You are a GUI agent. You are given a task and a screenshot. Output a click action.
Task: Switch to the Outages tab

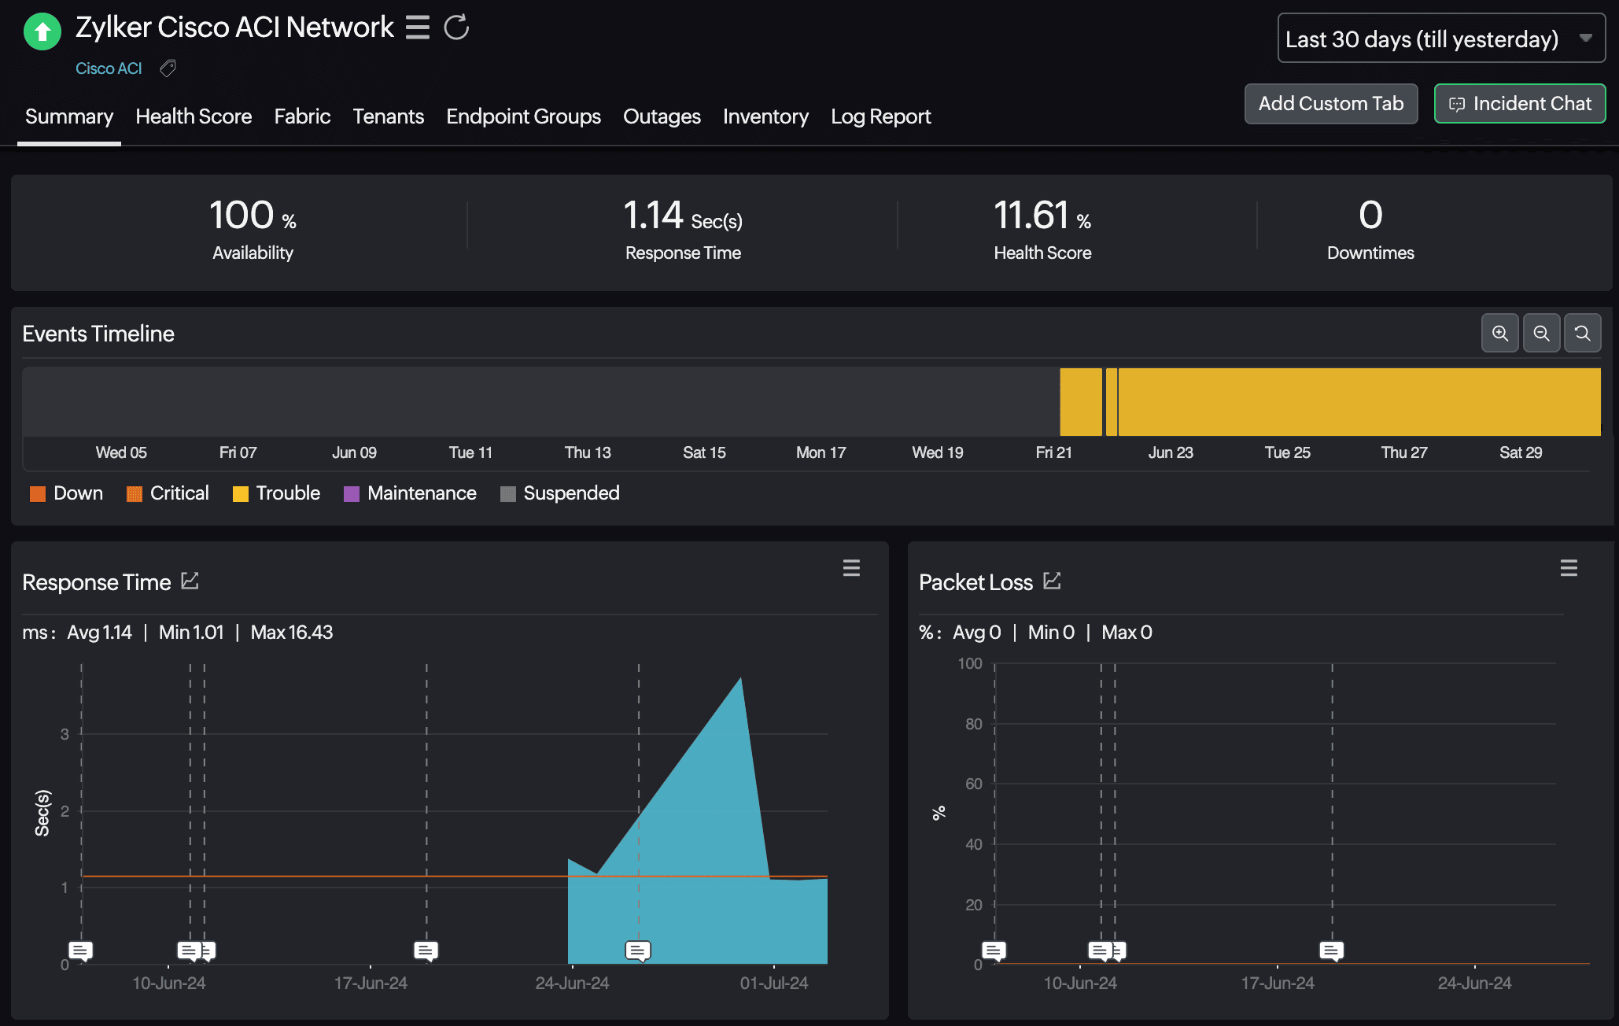tap(662, 116)
